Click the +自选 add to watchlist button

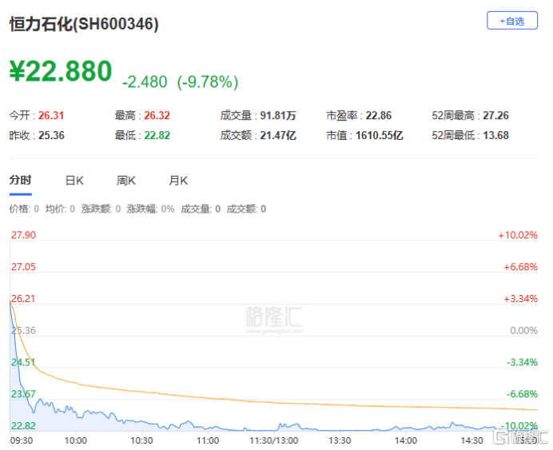(511, 21)
